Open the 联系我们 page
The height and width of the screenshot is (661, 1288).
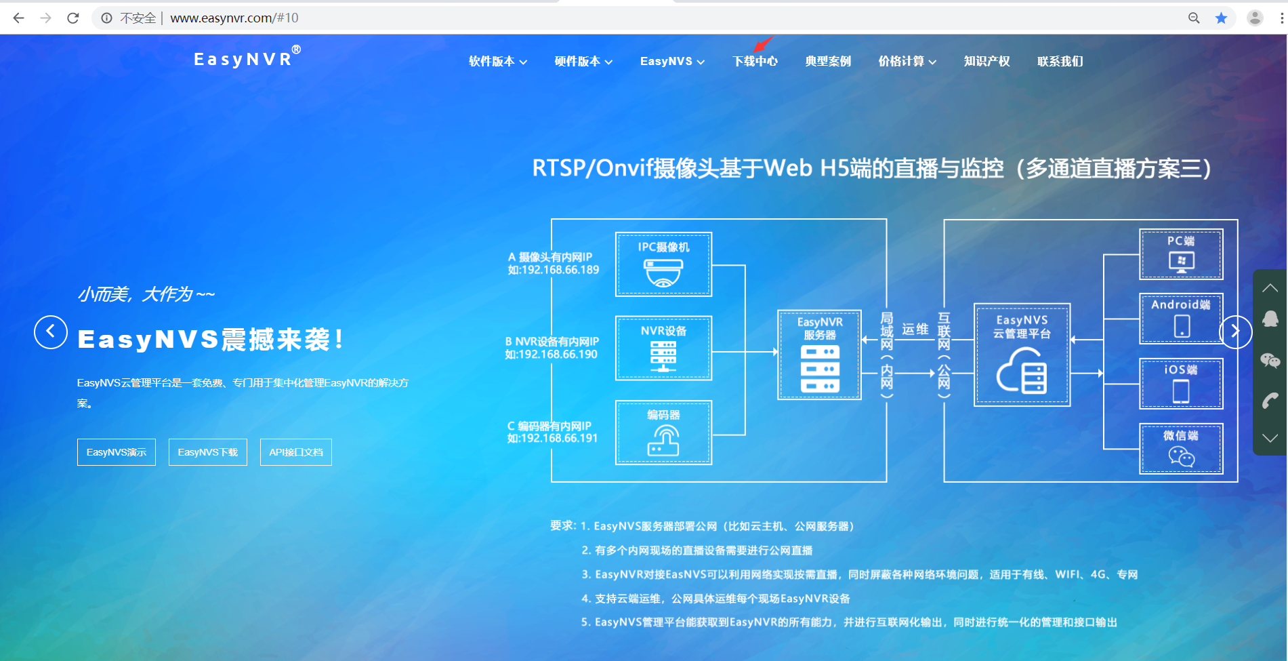click(1060, 61)
